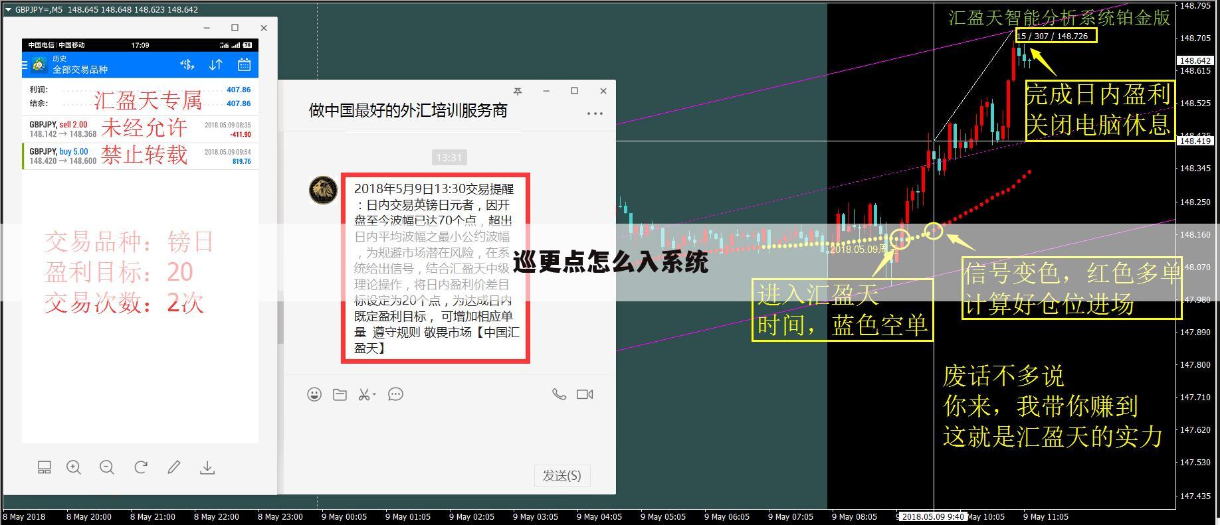
Task: Click the 147.800 price axis label
Action: pyautogui.click(x=1195, y=364)
